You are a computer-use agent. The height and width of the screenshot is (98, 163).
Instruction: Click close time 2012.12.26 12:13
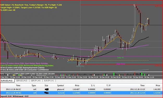pyautogui.click(x=137, y=89)
